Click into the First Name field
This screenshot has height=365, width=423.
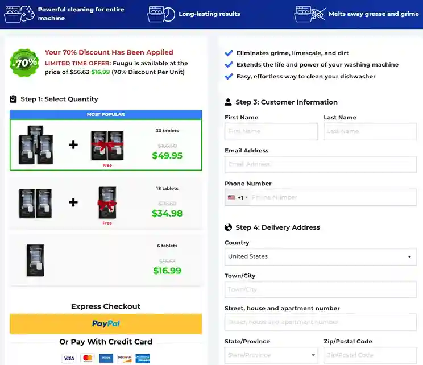(271, 131)
